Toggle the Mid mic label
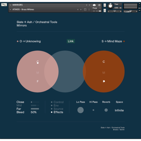Screen dimensions: 141x141 tap(19, 105)
